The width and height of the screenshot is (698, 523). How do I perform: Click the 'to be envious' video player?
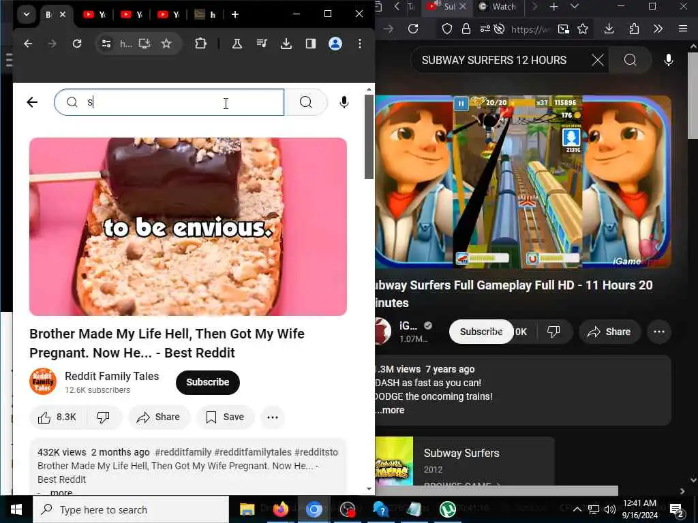(188, 227)
